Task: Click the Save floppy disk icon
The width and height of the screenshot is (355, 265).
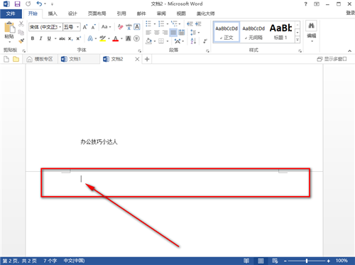Action: coord(17,4)
